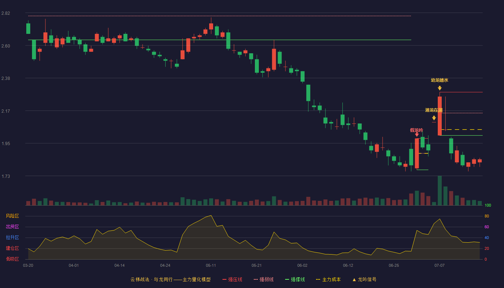Click the red 20 indicator axis value
This screenshot has height=288, width=504.
click(487, 249)
